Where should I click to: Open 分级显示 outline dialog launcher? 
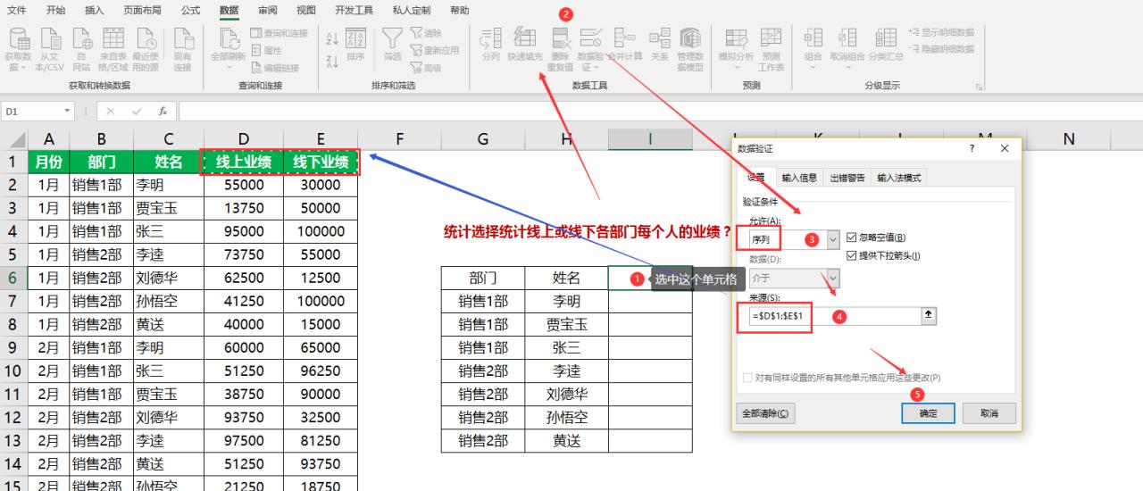pyautogui.click(x=980, y=87)
